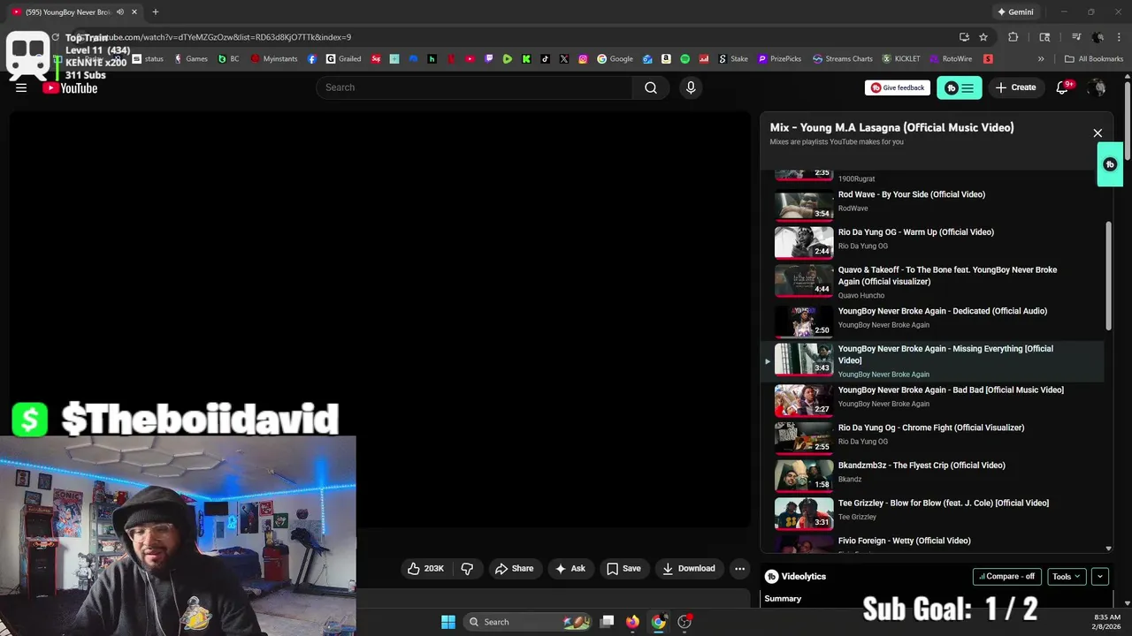Open the X (Twitter) bookmark icon
Screen dimensions: 1132x636
[564, 59]
